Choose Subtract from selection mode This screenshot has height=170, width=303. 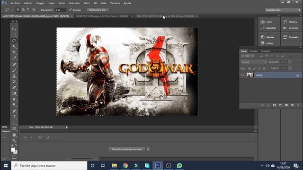[28, 9]
